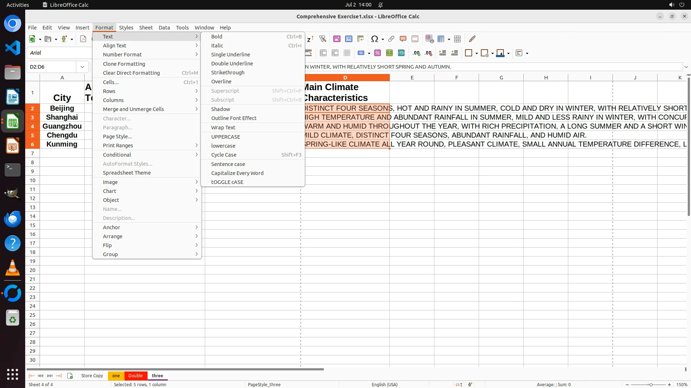Screen dimensions: 691x388
Task: Select Clear Direct Formatting option
Action: (x=131, y=73)
